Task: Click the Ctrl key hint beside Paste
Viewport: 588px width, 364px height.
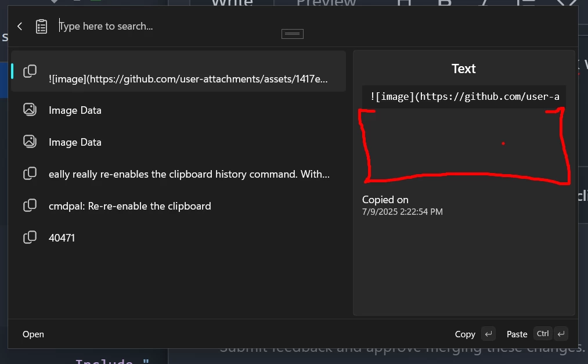Action: pos(543,334)
